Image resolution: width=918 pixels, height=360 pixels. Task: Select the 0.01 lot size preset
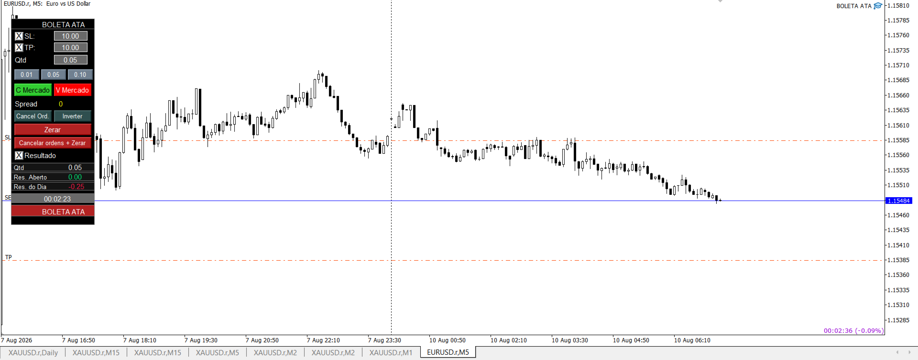point(27,74)
